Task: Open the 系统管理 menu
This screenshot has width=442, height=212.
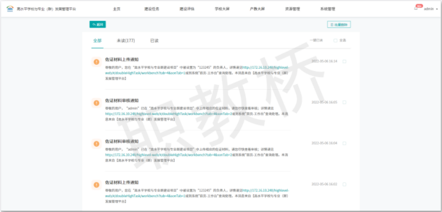Action: point(327,9)
